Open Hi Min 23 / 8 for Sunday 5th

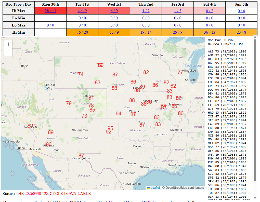(x=241, y=32)
